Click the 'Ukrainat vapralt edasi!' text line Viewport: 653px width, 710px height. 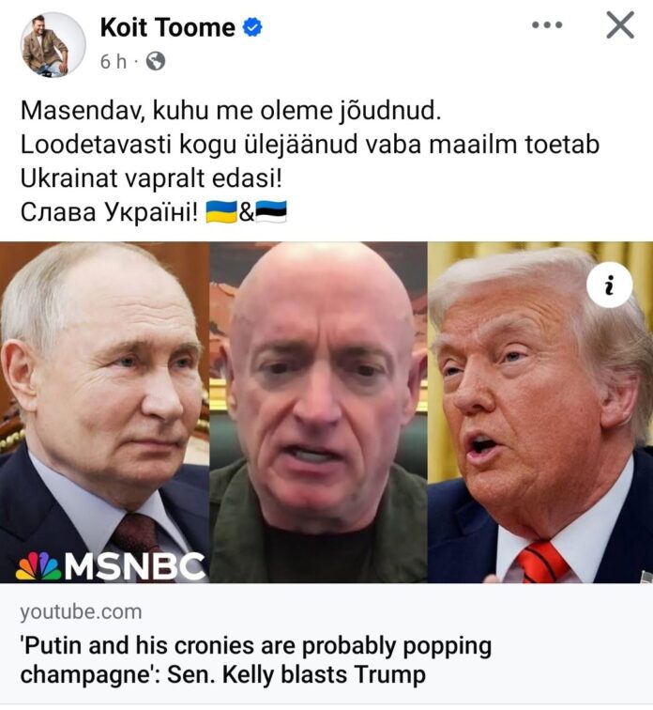pos(151,177)
